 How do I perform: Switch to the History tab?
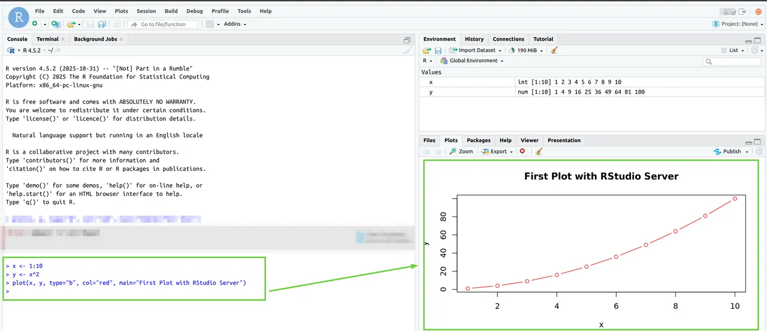point(474,39)
